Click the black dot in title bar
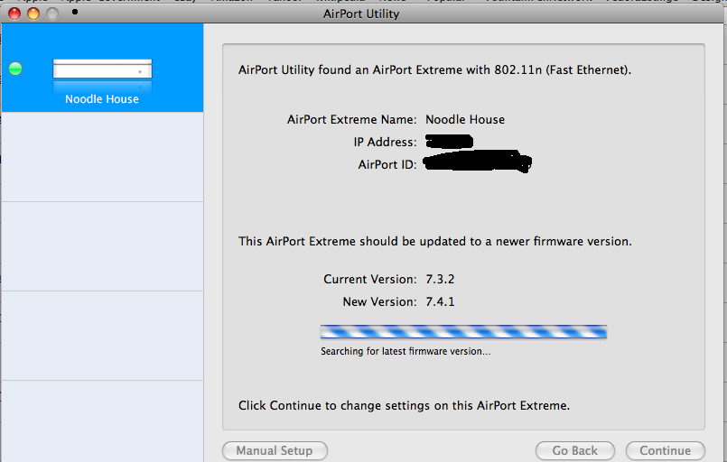The width and height of the screenshot is (727, 462). [75, 12]
